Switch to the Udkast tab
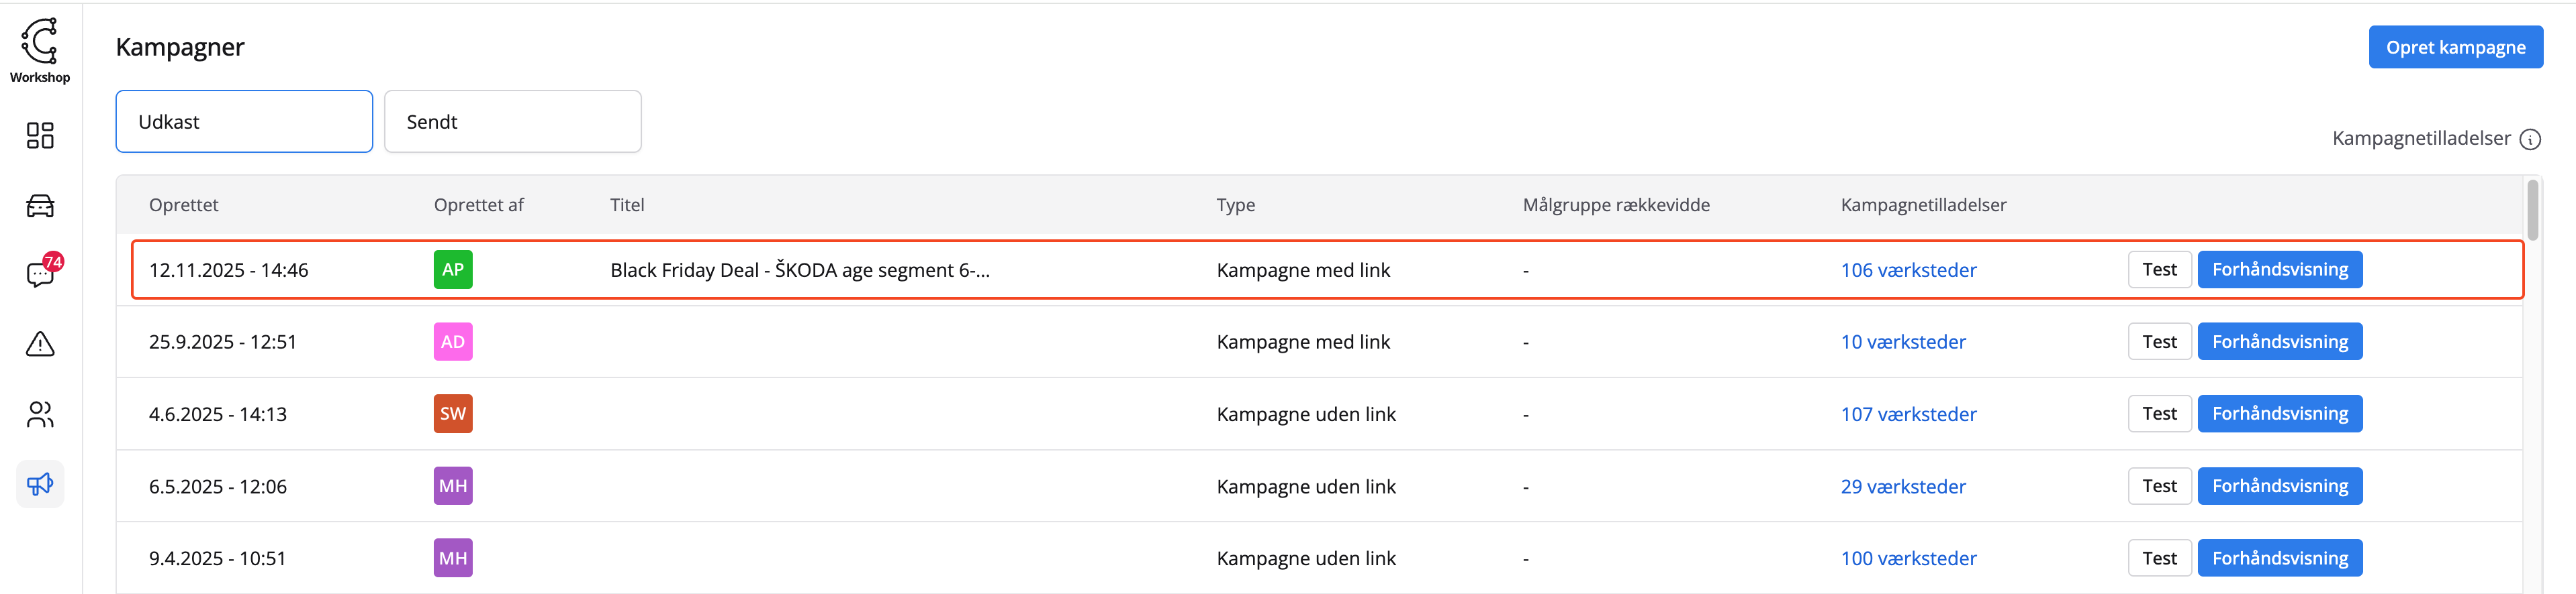 pyautogui.click(x=244, y=122)
